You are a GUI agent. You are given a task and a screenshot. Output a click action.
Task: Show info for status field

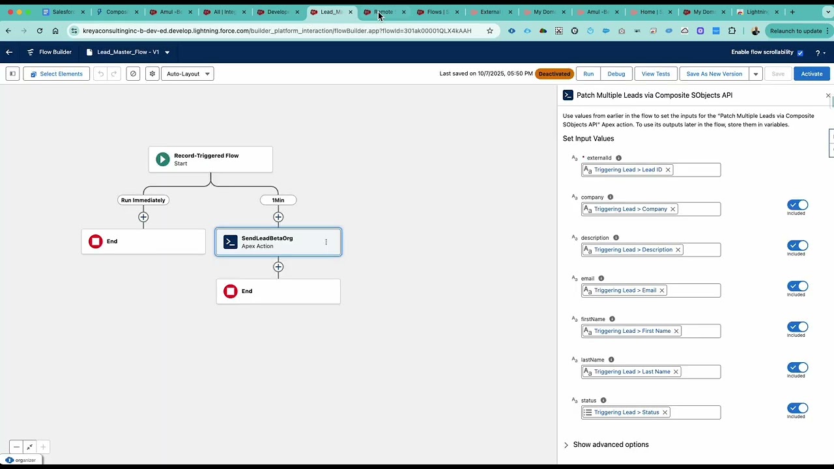pyautogui.click(x=603, y=401)
